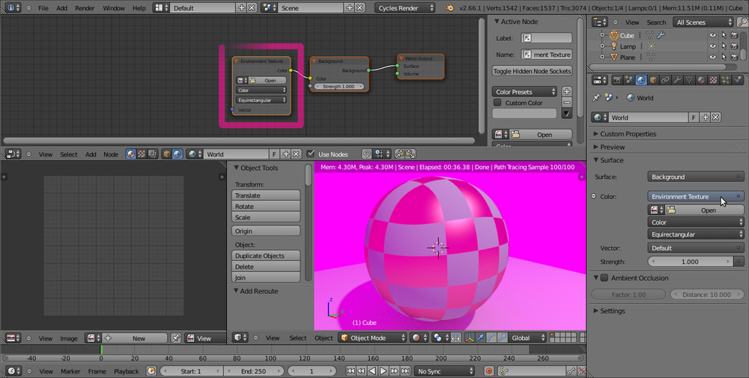This screenshot has width=749, height=378.
Task: Open the Node menu in node editor
Action: tap(110, 154)
